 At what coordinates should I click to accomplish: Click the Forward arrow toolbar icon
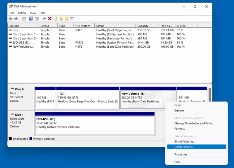pos(16,19)
